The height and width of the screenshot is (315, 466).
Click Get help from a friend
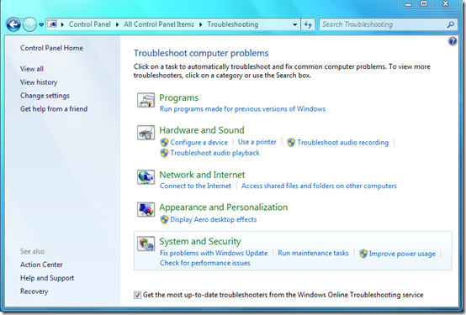coord(54,109)
